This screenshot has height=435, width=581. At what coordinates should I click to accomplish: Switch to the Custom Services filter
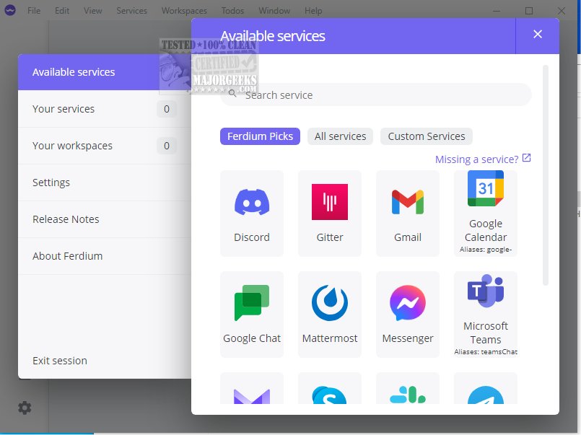coord(426,136)
